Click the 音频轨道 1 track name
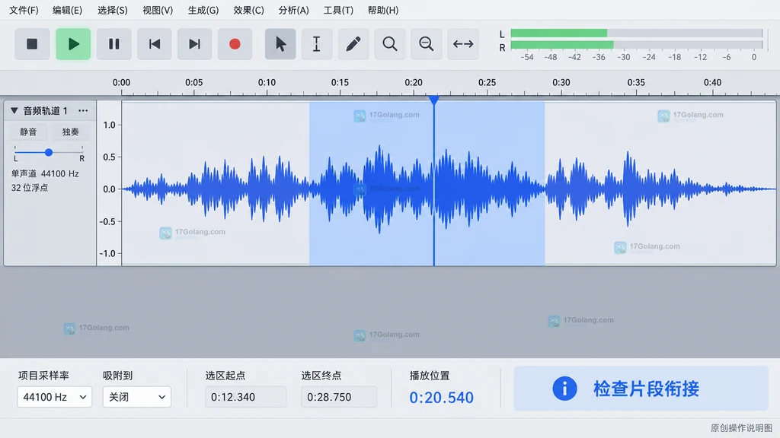 coord(45,111)
